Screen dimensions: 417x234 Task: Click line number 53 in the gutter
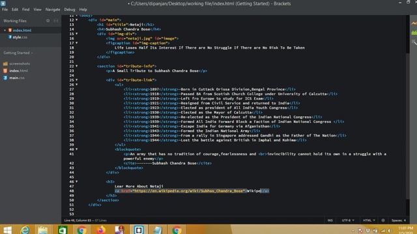(x=71, y=214)
